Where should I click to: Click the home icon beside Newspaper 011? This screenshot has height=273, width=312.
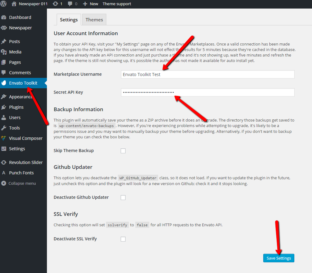click(x=14, y=4)
